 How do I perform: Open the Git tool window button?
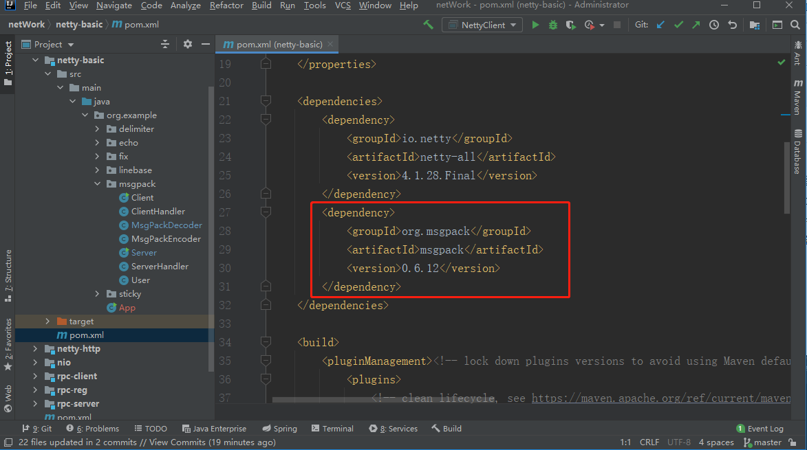click(x=36, y=429)
